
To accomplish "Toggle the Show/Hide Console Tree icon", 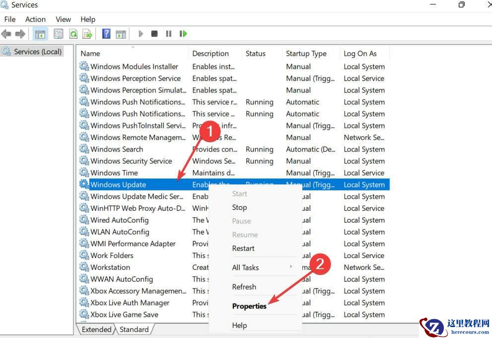I will coord(40,33).
